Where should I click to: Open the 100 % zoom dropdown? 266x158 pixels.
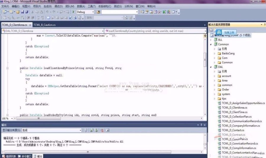point(12,119)
